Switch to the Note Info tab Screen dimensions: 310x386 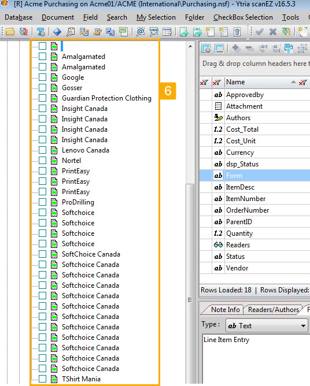click(225, 310)
